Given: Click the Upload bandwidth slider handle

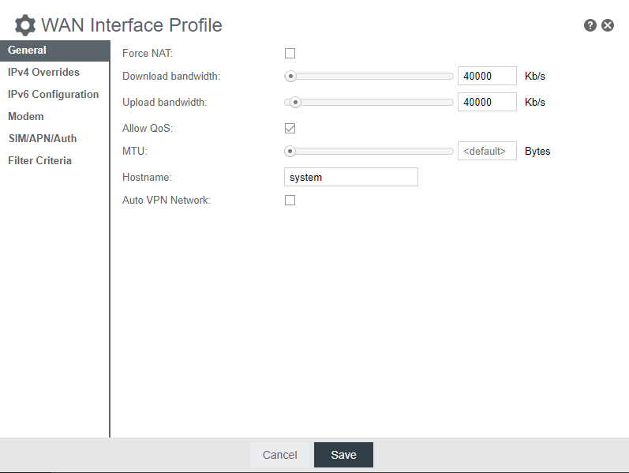Looking at the screenshot, I should click(295, 102).
